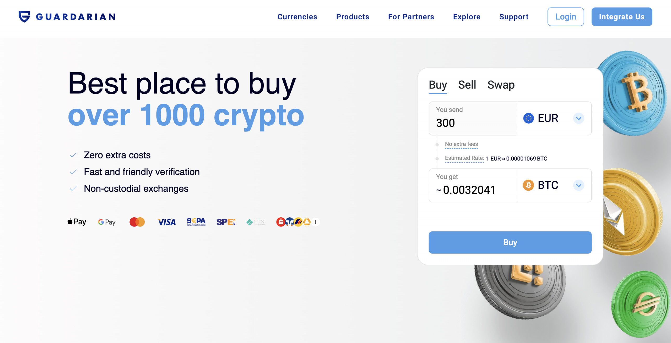Click the Apple Pay payment icon
Viewport: 671px width, 343px height.
[76, 222]
